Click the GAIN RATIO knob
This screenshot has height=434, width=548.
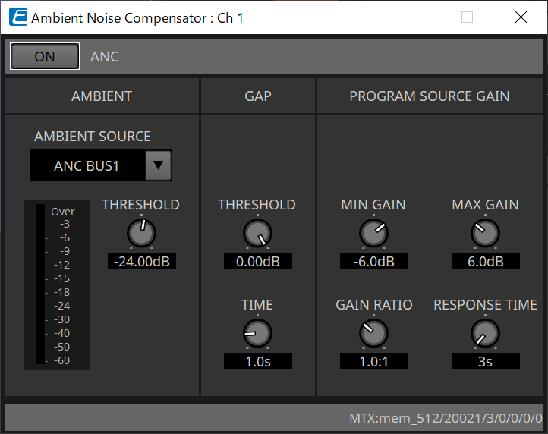coord(373,333)
